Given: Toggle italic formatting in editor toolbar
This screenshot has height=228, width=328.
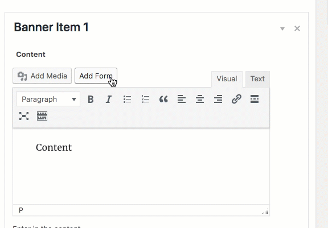Looking at the screenshot, I should [109, 99].
